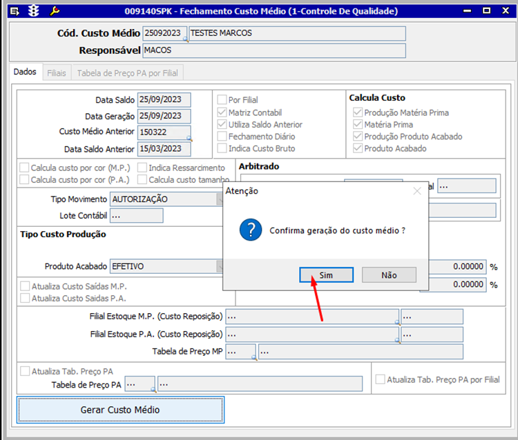Viewport: 518px width, 440px height.
Task: Close the Atenção dialog with X
Action: (x=416, y=191)
